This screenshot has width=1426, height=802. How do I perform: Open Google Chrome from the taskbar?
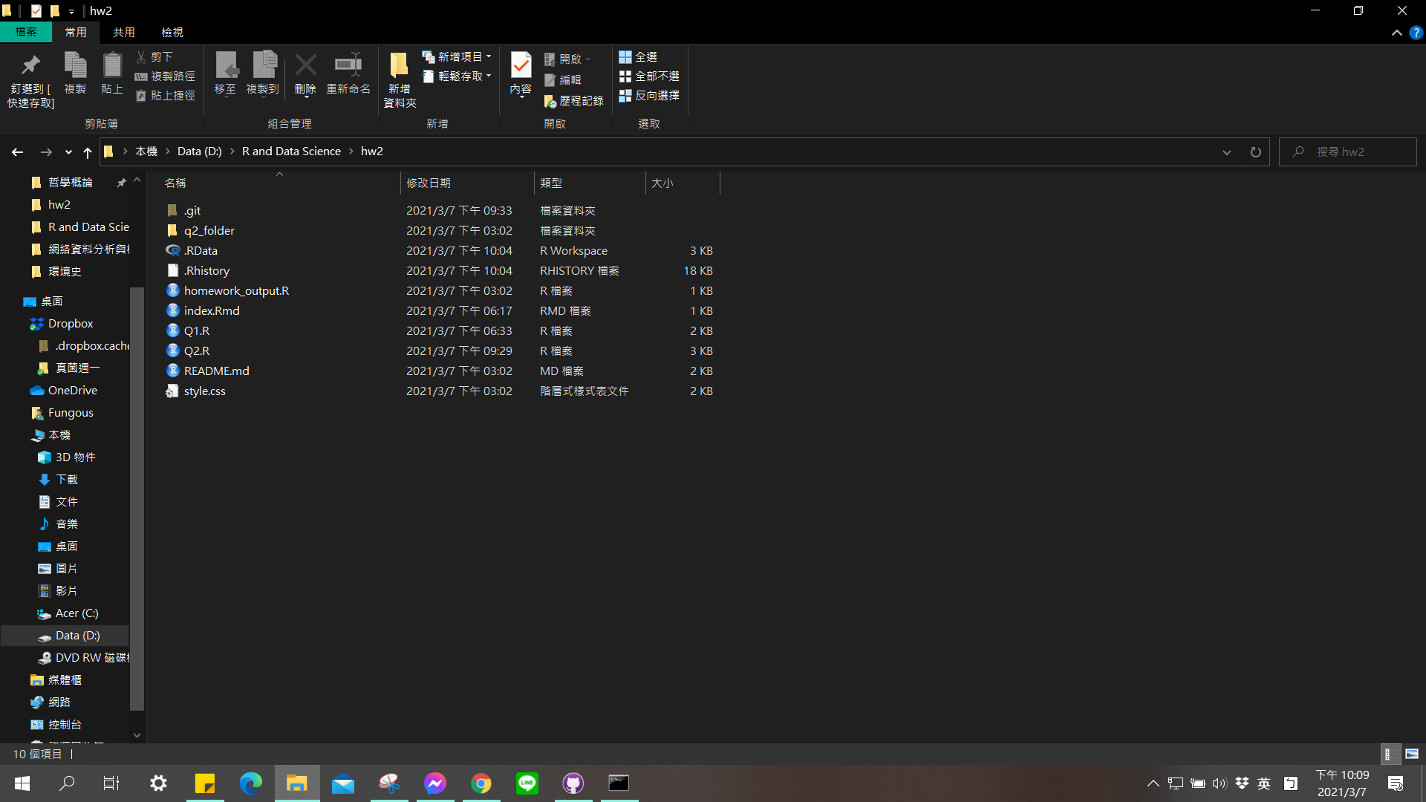point(481,783)
